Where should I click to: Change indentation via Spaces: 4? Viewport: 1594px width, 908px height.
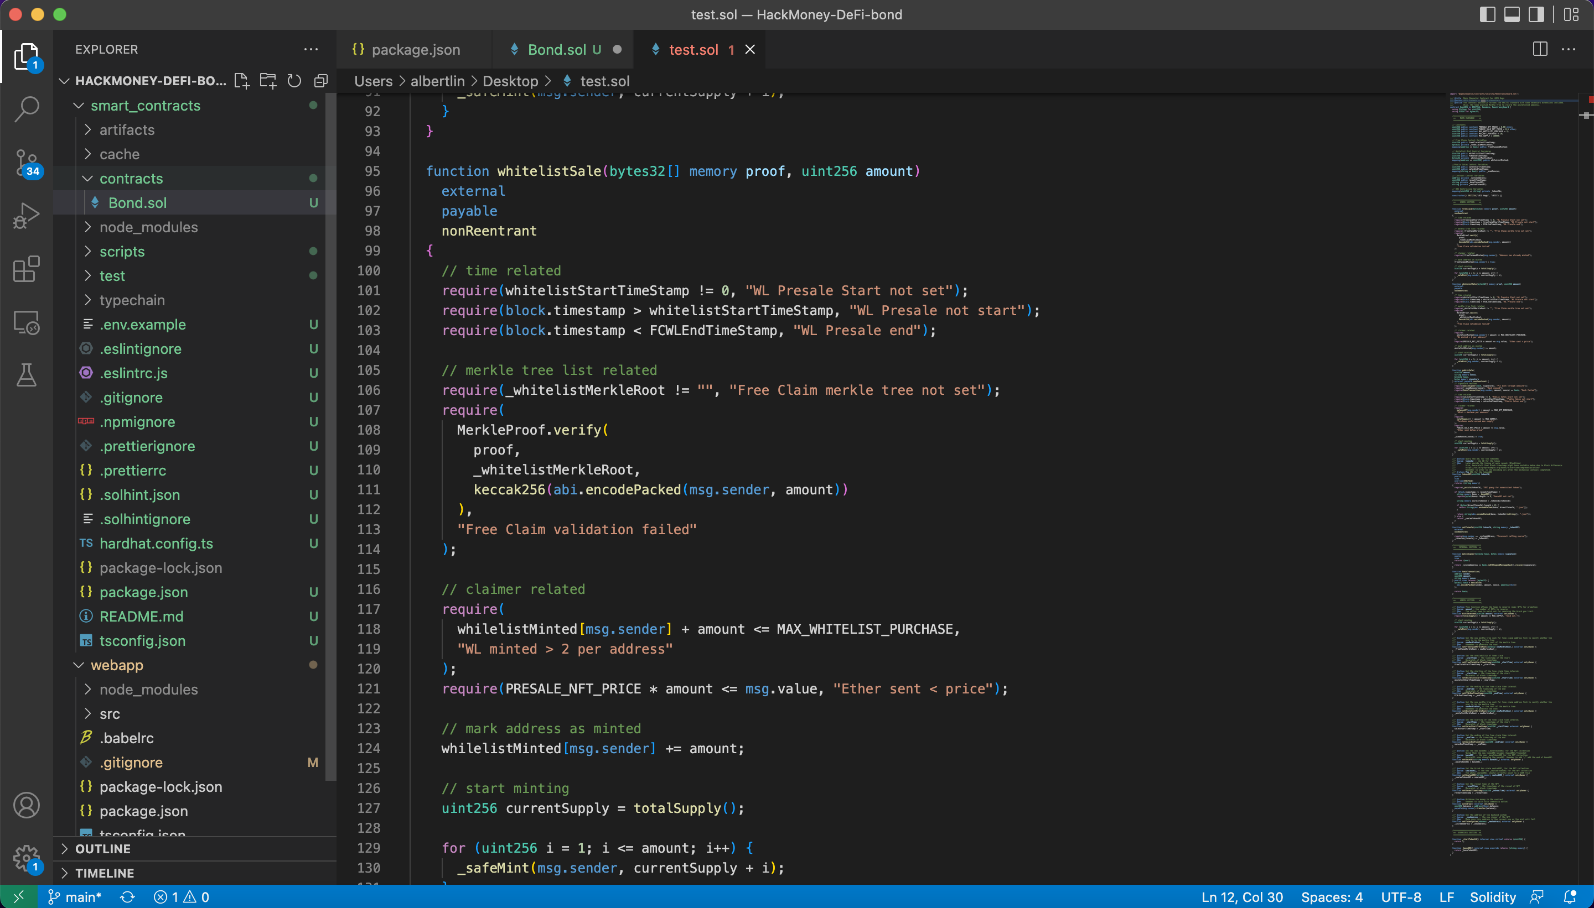coord(1332,897)
